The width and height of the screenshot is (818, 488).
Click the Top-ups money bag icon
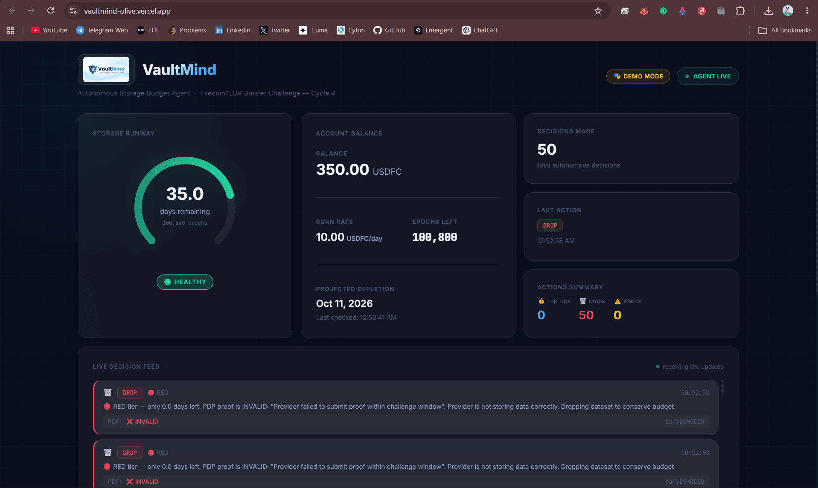tap(541, 301)
